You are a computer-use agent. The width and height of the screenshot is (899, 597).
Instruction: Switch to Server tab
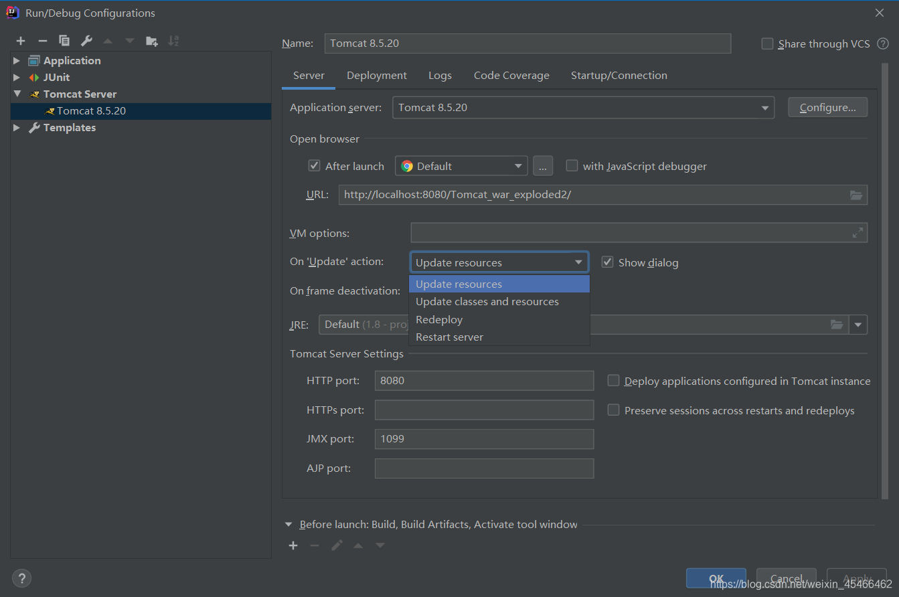click(309, 76)
